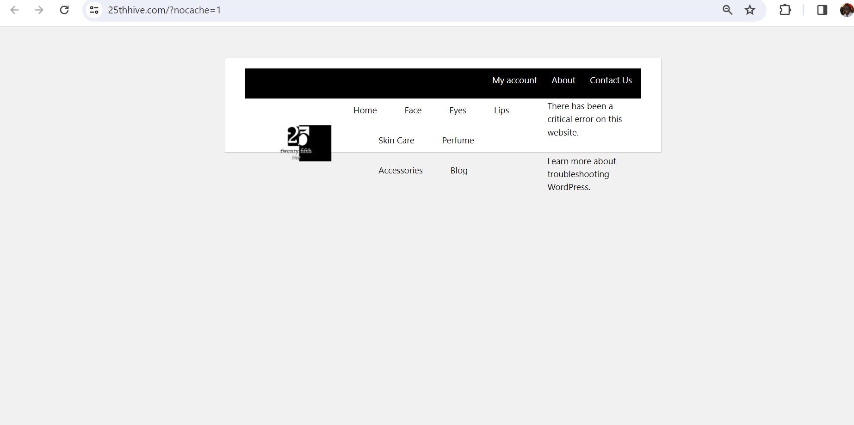Go forward using the browser forward arrow
Screen dimensions: 854x425
[x=39, y=10]
